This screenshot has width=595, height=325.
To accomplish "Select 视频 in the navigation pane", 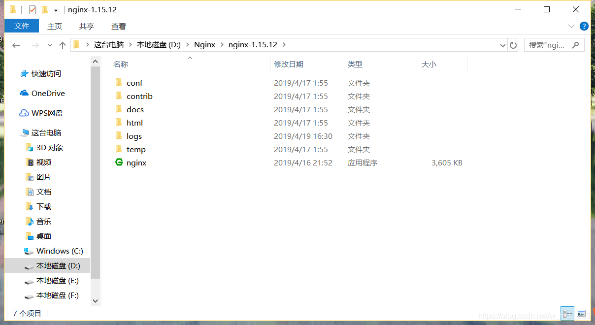I will click(x=44, y=162).
